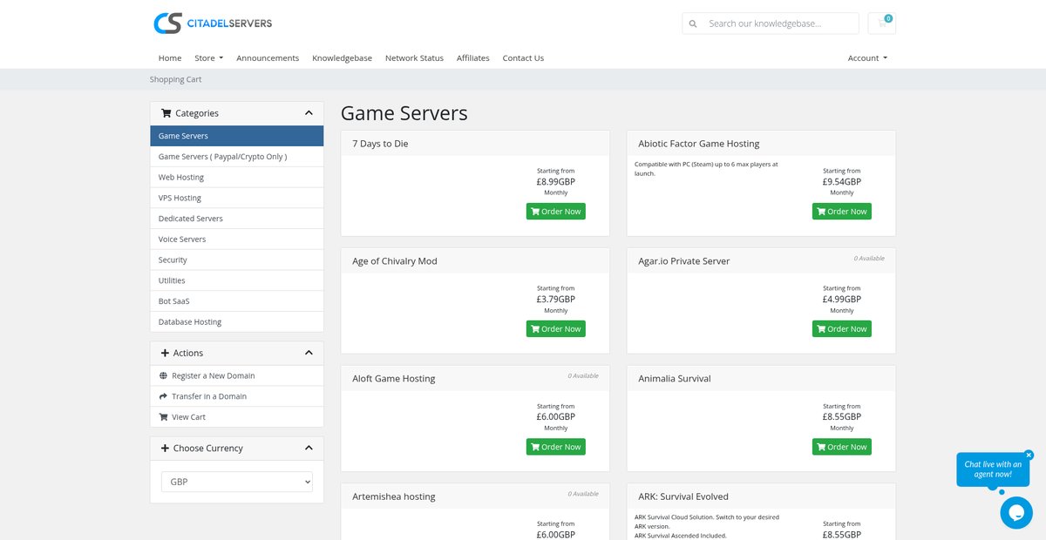Select Utilities category

[237, 280]
